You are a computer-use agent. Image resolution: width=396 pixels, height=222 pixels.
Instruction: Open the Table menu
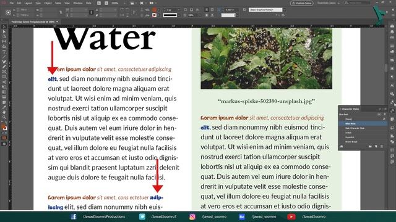coord(58,3)
